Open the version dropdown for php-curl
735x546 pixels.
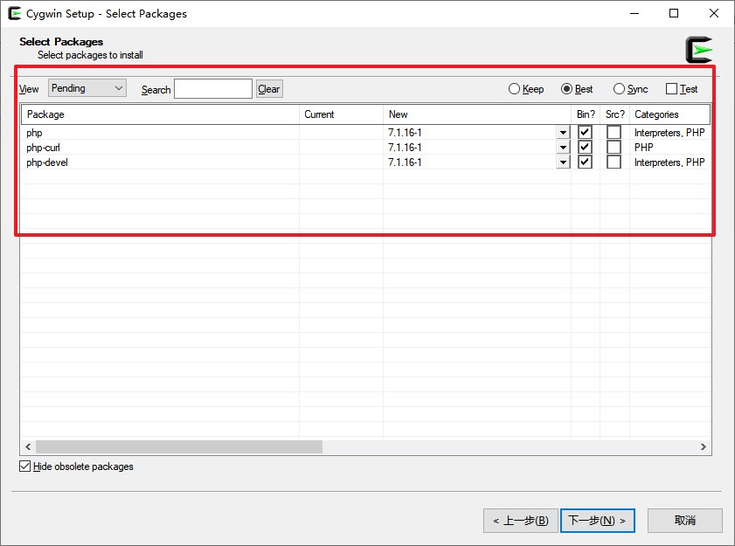(563, 148)
